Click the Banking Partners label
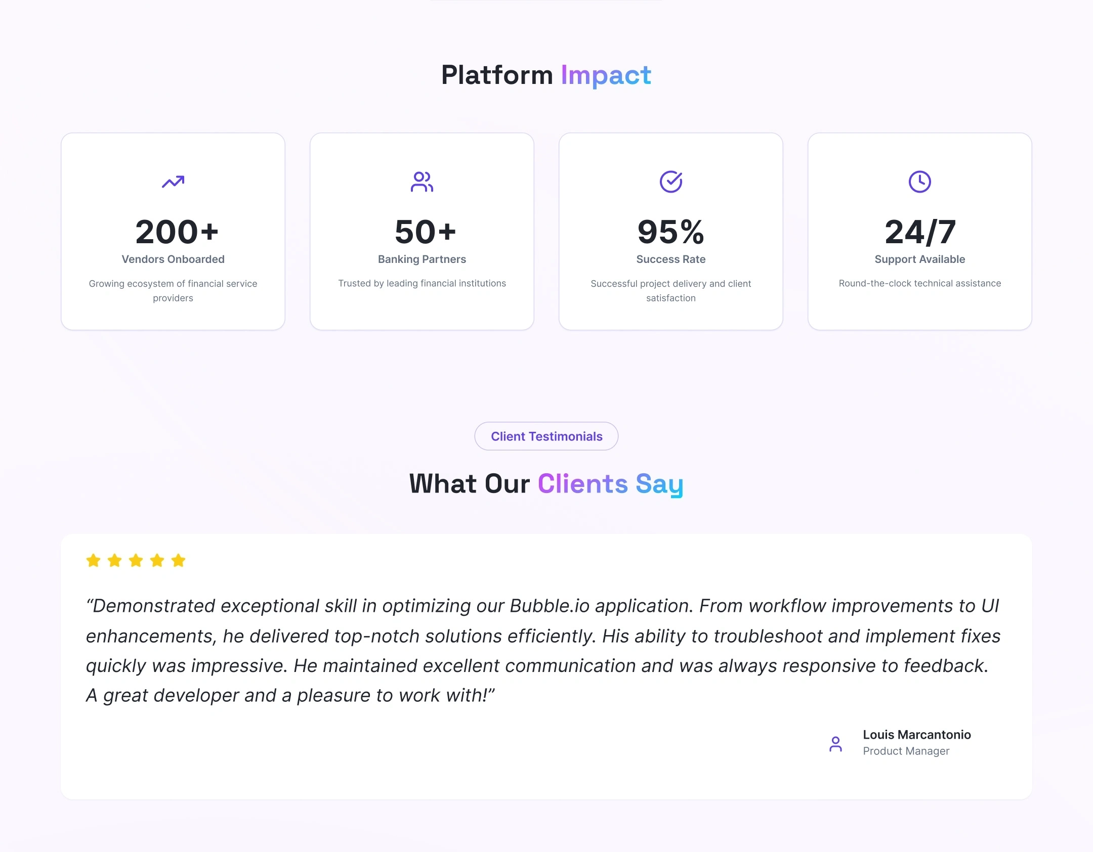1093x852 pixels. point(422,259)
